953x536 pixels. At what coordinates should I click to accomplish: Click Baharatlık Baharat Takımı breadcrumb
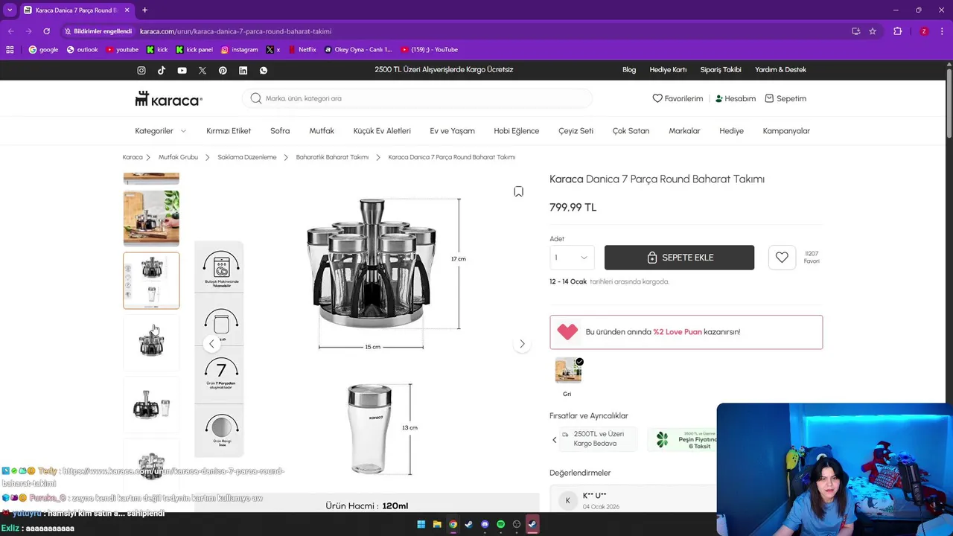tap(332, 157)
